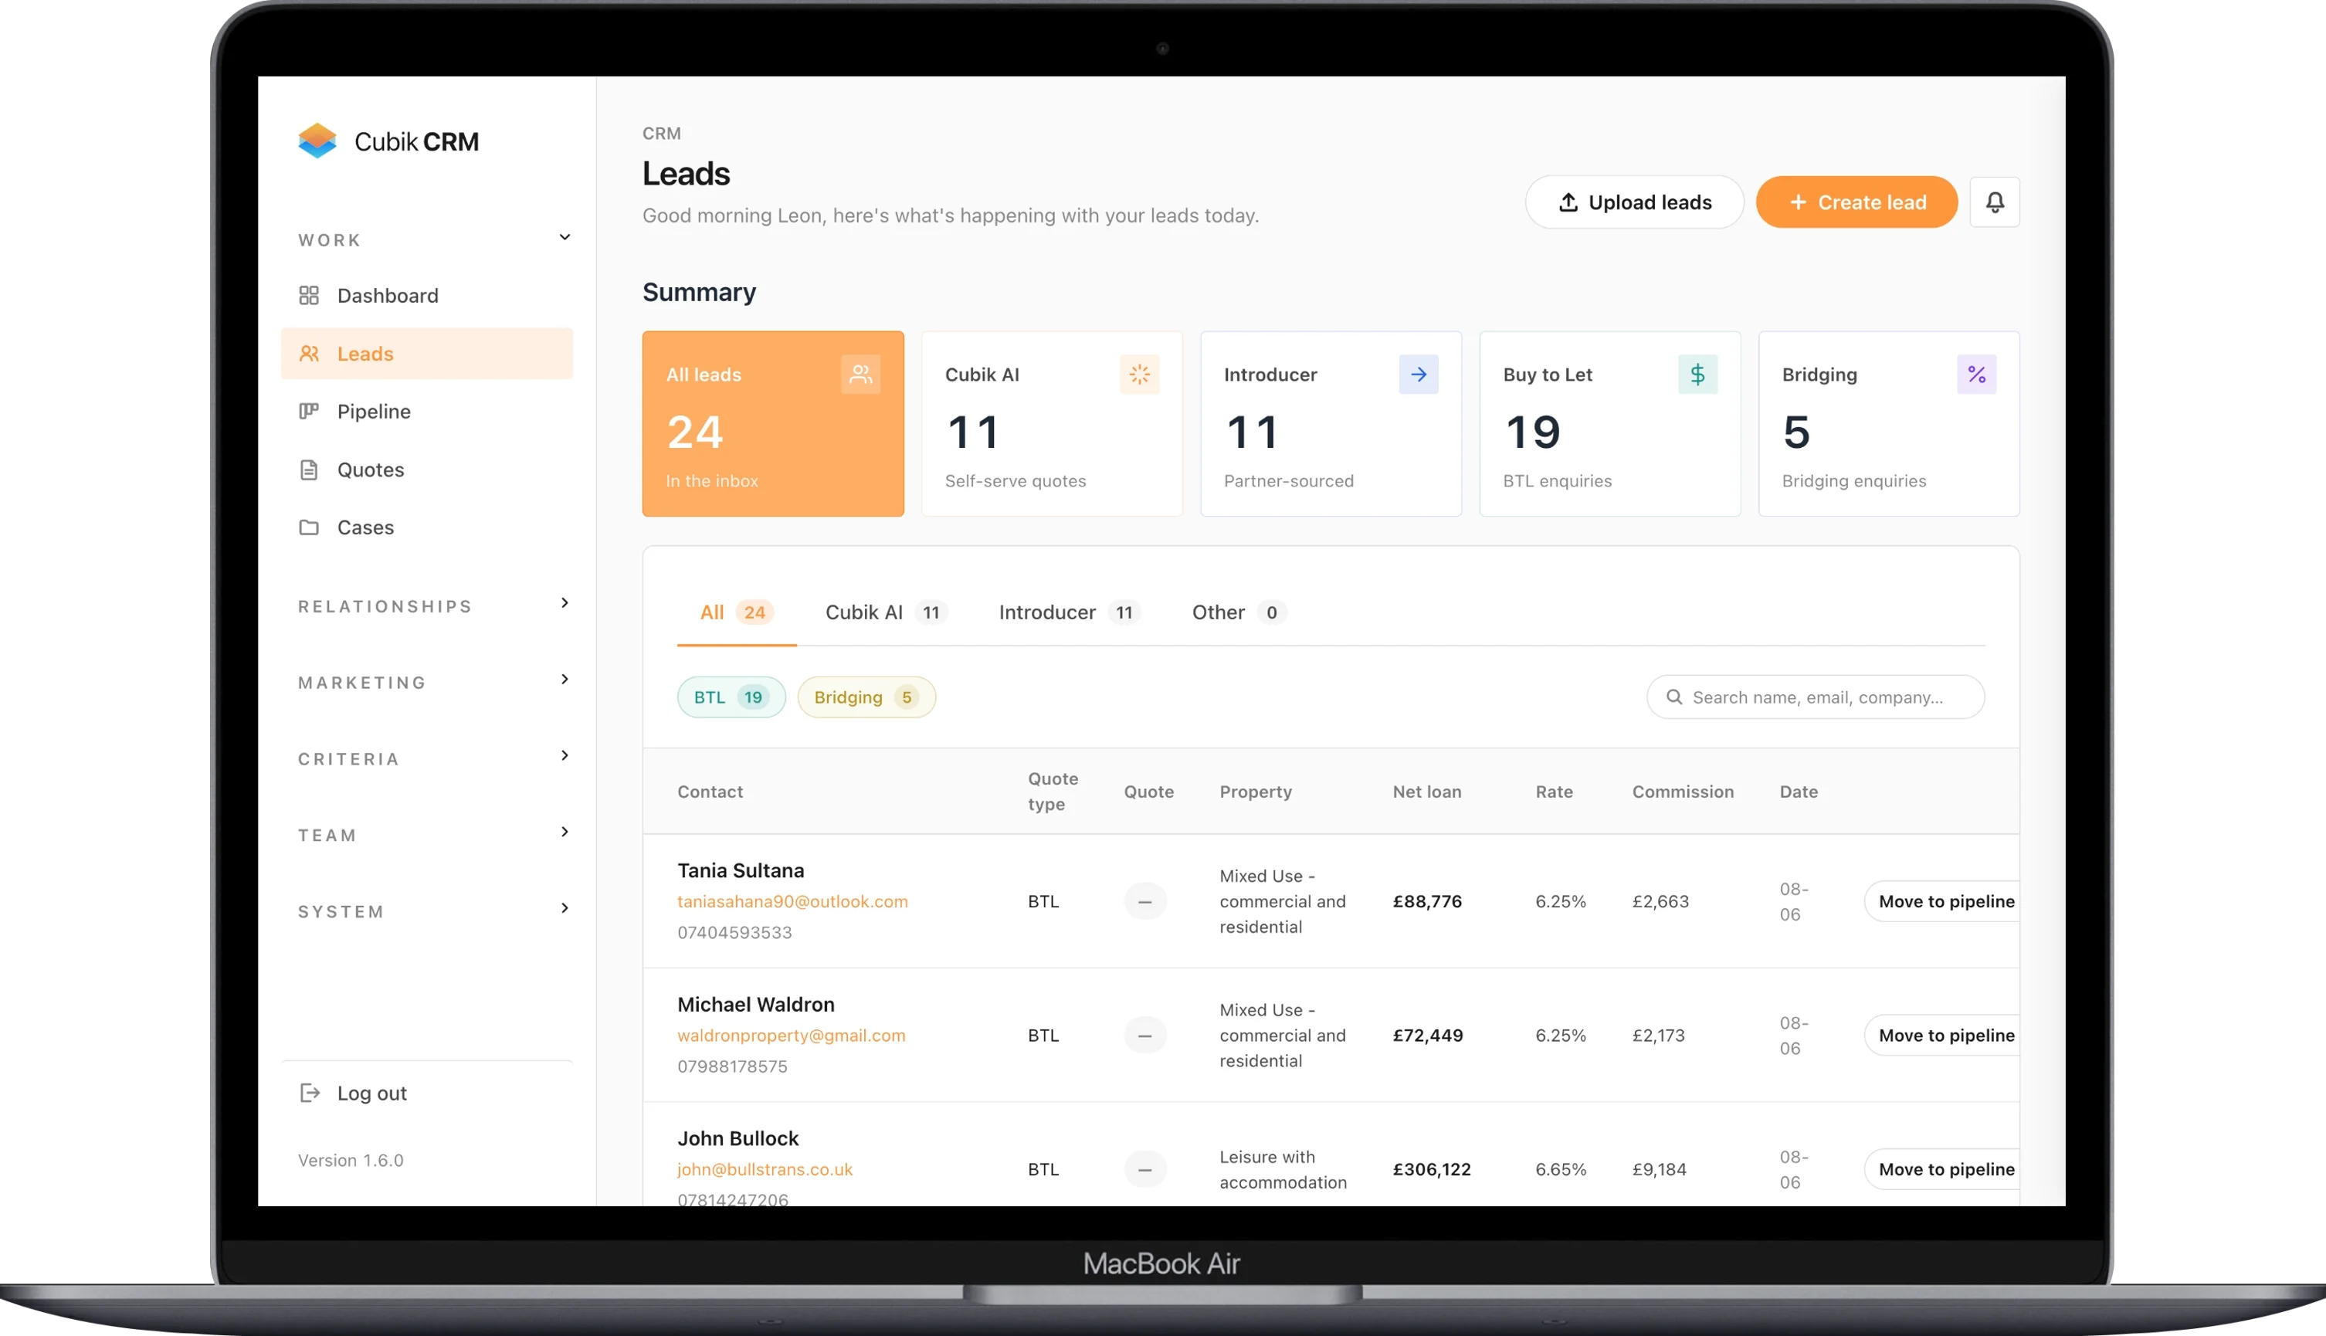Click the Cubik CRM logo icon
Image resolution: width=2326 pixels, height=1336 pixels.
317,141
